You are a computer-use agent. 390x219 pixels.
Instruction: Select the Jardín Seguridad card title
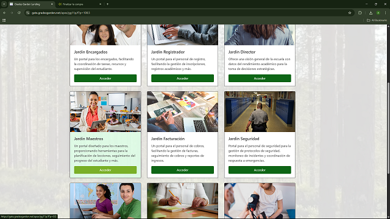pos(244,139)
